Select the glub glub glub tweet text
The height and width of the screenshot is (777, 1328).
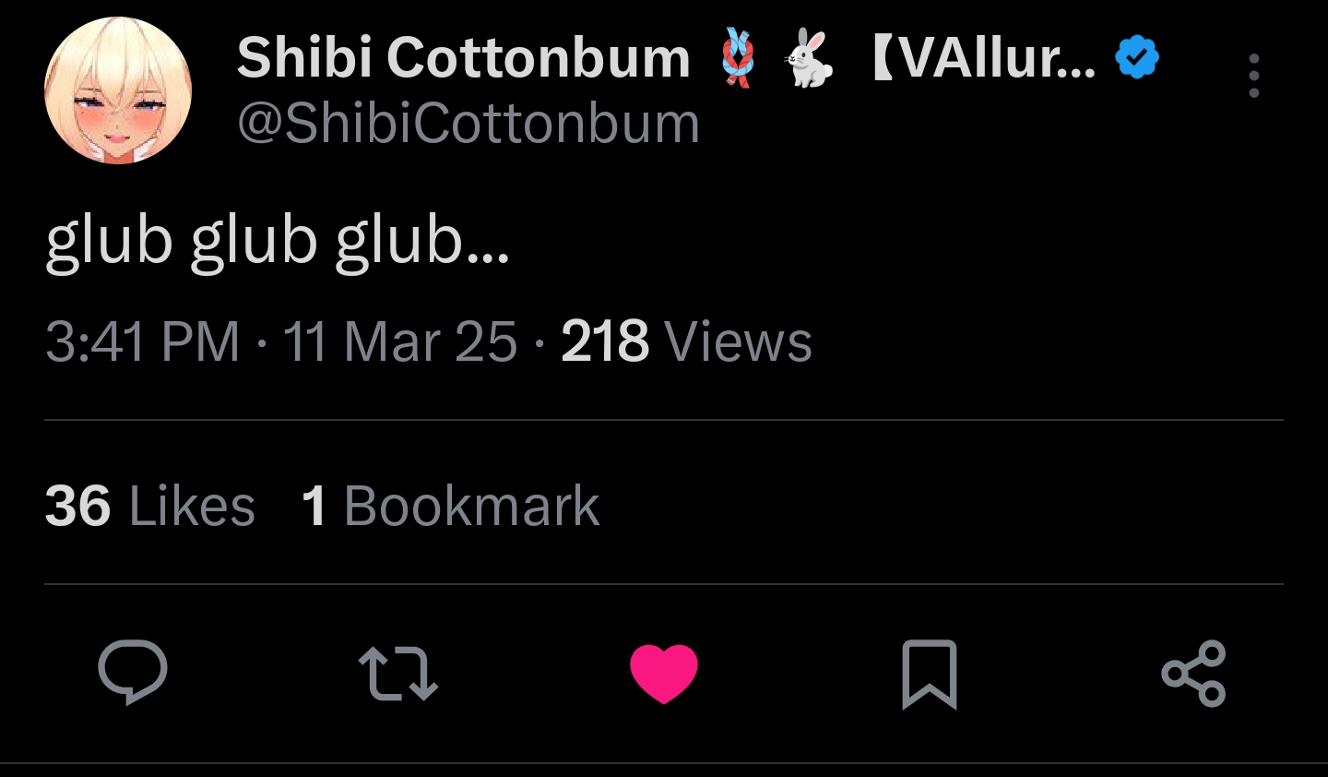(x=277, y=242)
